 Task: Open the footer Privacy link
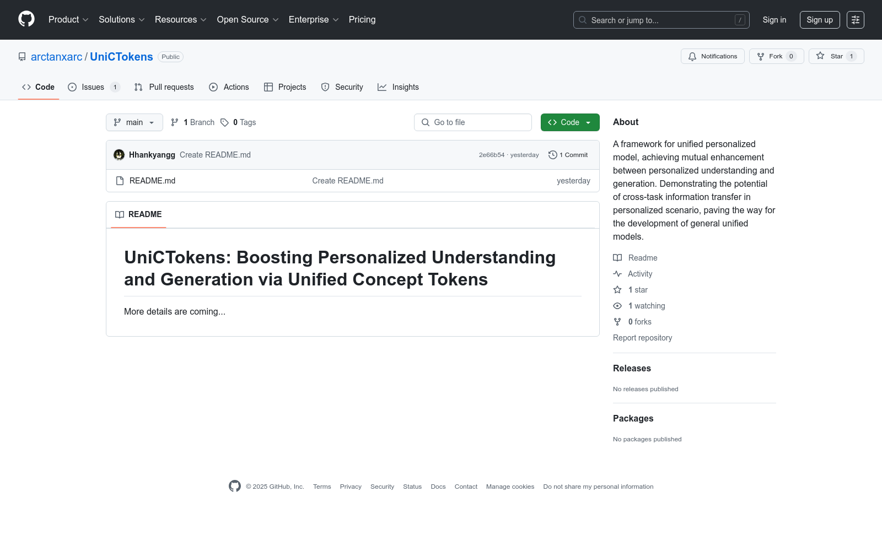pyautogui.click(x=351, y=487)
